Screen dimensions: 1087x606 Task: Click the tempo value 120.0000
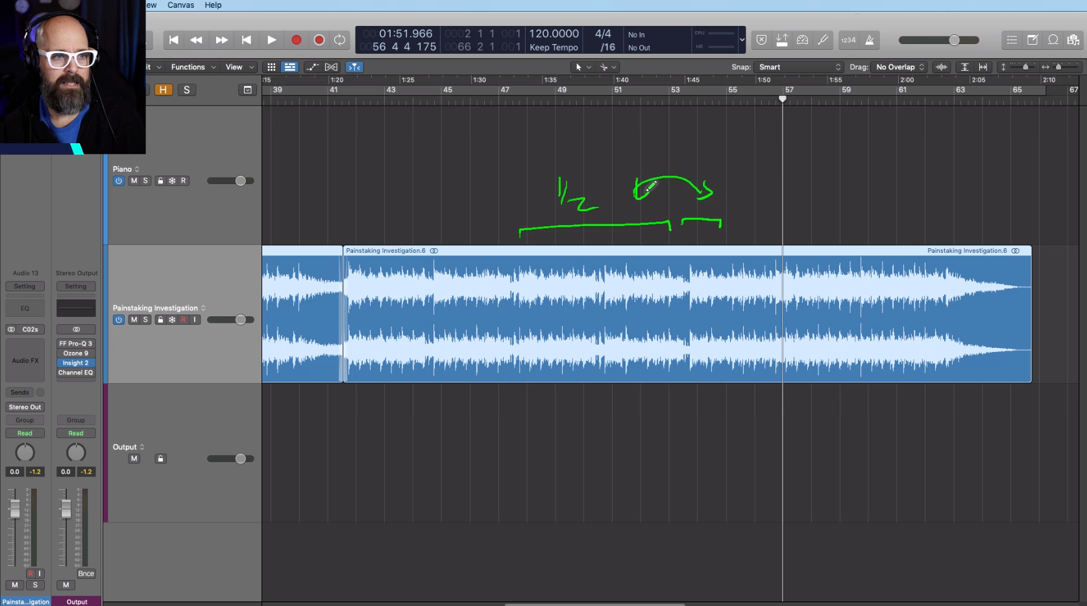(x=554, y=34)
